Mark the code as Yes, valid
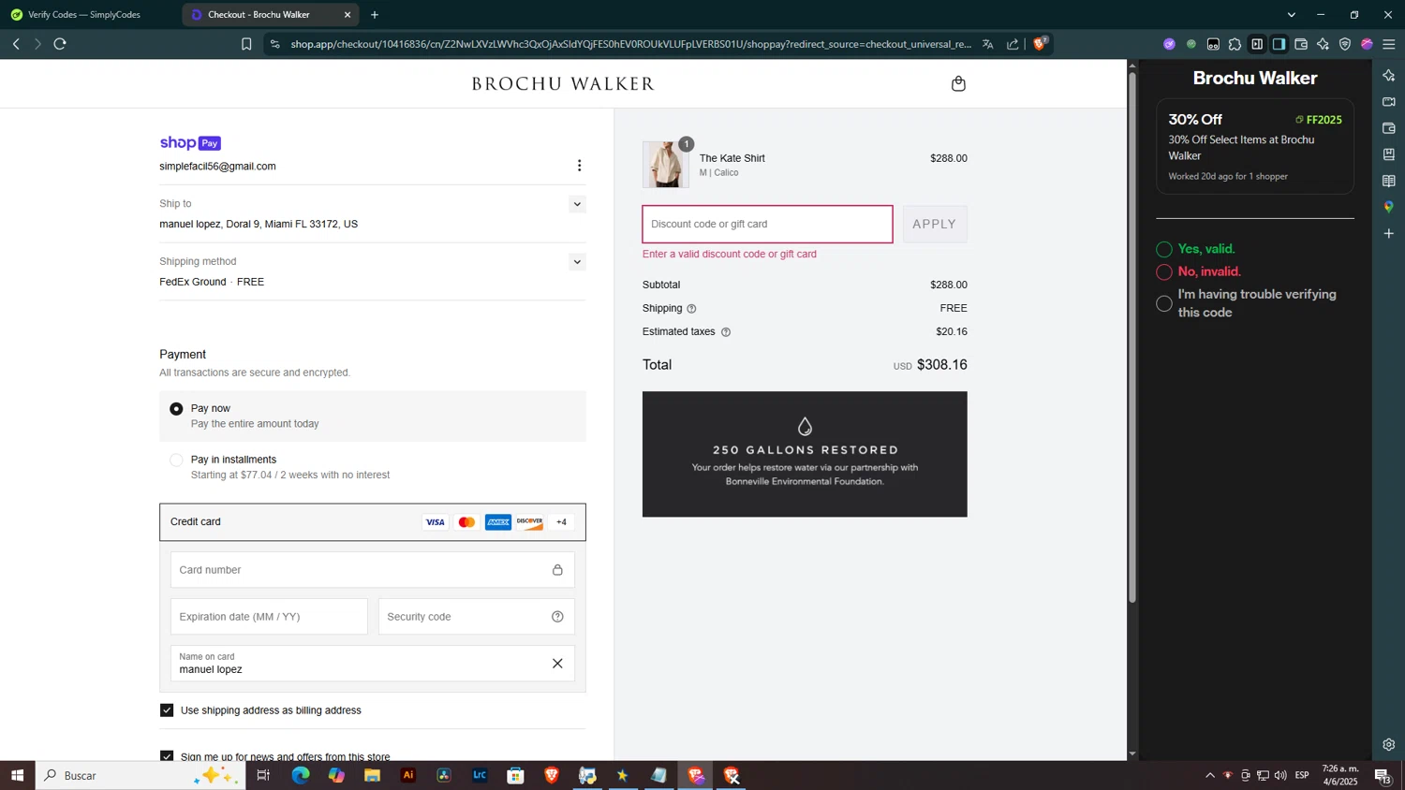 1164,249
